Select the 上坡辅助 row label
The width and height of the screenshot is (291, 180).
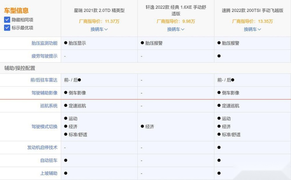49,173
